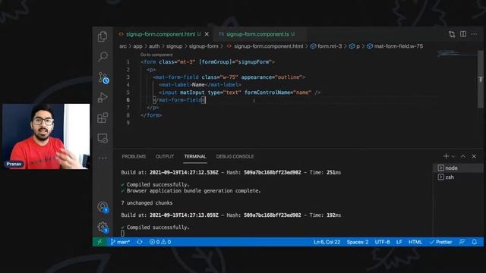Click the main* branch in status bar

point(120,242)
